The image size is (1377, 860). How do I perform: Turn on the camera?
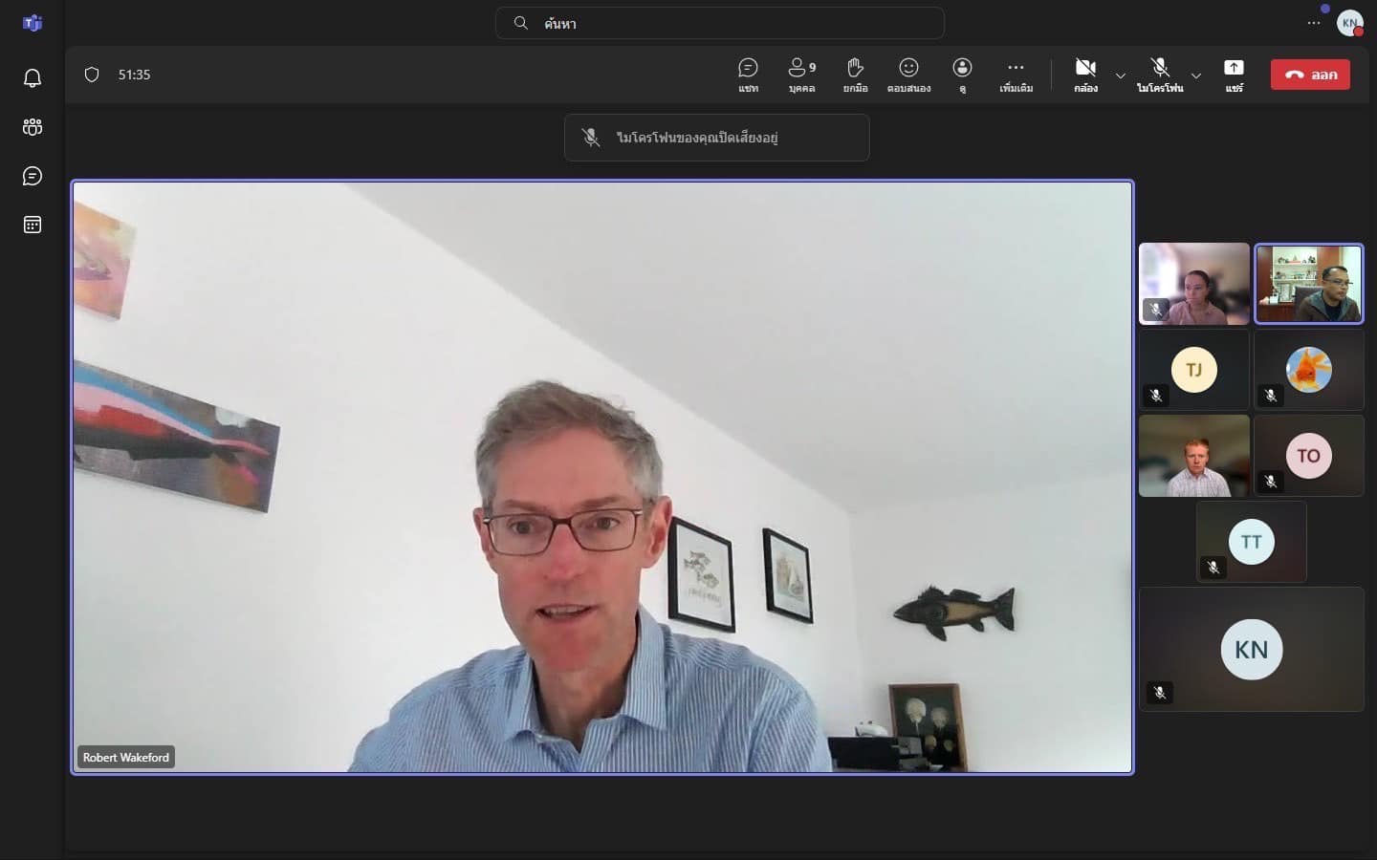click(x=1085, y=75)
